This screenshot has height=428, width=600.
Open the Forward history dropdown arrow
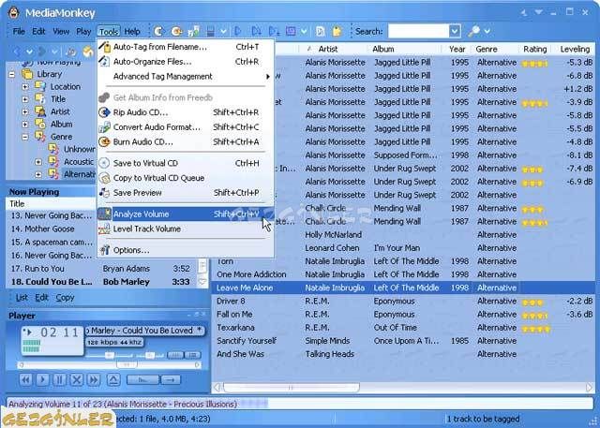click(55, 52)
